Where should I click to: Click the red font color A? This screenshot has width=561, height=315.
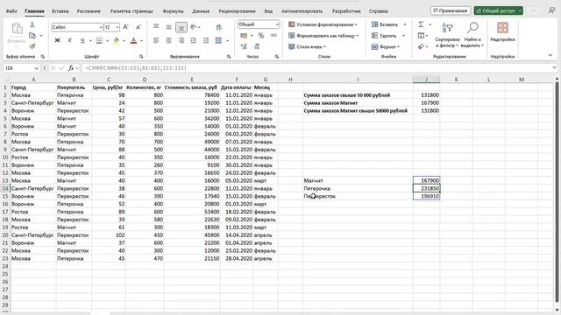click(x=133, y=41)
